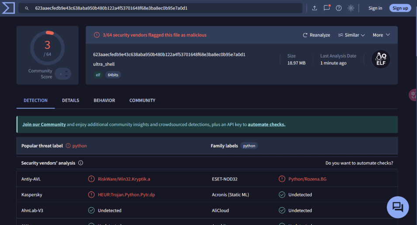This screenshot has height=225, width=417.
Task: Click the Sign up button
Action: click(400, 8)
